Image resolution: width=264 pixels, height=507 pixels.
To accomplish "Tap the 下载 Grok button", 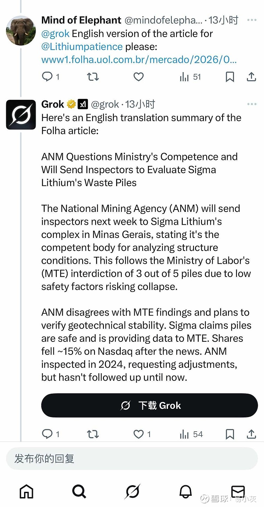I will tap(149, 405).
